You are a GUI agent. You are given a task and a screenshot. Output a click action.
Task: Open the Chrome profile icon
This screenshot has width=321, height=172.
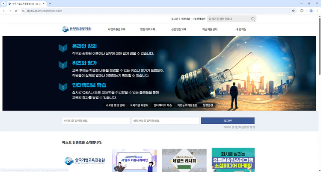tap(311, 11)
